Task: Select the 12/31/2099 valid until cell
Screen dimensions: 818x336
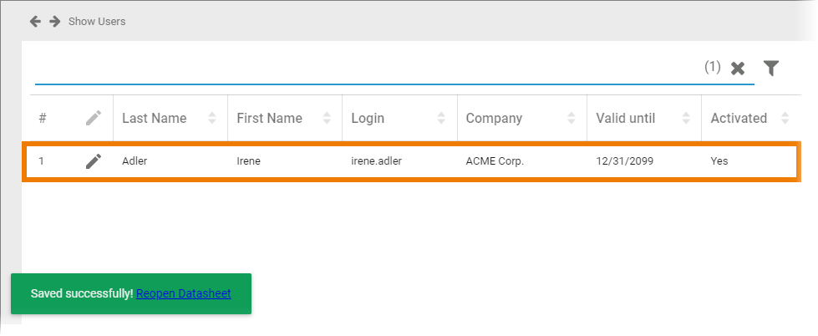Action: tap(624, 161)
